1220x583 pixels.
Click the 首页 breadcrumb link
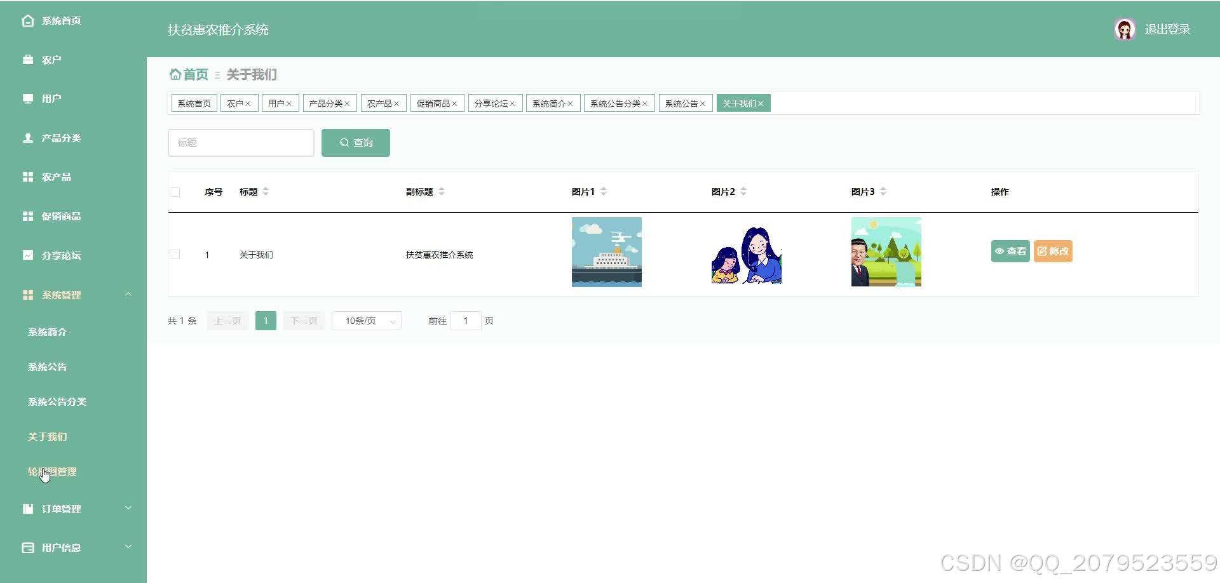[x=196, y=74]
